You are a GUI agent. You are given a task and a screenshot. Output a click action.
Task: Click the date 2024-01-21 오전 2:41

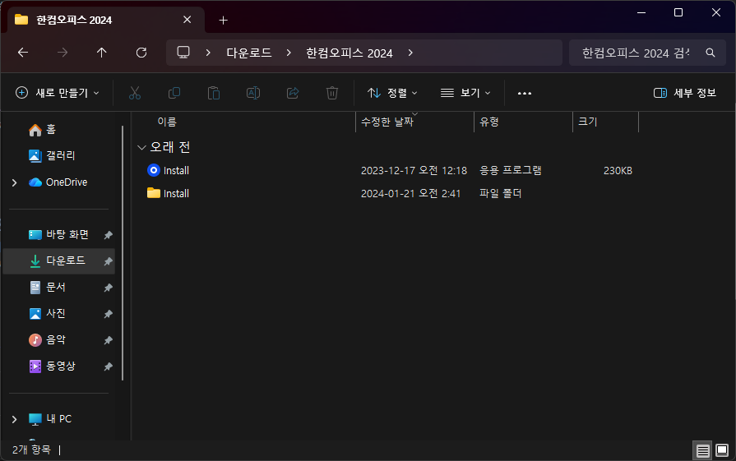pyautogui.click(x=410, y=193)
